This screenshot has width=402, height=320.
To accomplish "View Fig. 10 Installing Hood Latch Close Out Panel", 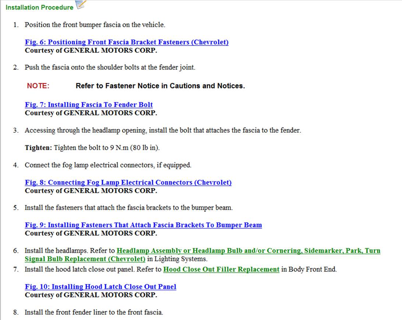I will 100,287.
